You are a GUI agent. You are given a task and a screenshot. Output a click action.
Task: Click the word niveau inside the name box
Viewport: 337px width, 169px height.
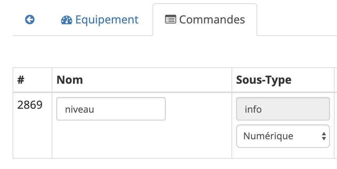pyautogui.click(x=79, y=110)
